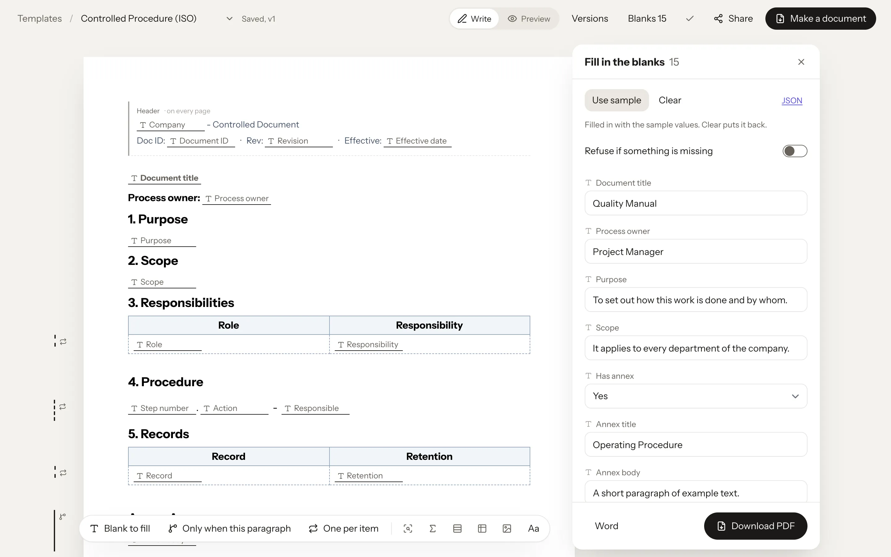The width and height of the screenshot is (891, 557).
Task: Edit the Process owner input field
Action: (x=695, y=251)
